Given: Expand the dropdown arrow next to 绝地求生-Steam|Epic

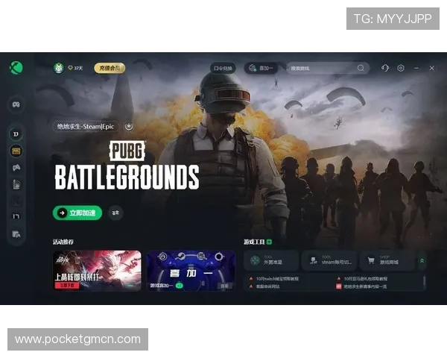Looking at the screenshot, I should coord(129,127).
